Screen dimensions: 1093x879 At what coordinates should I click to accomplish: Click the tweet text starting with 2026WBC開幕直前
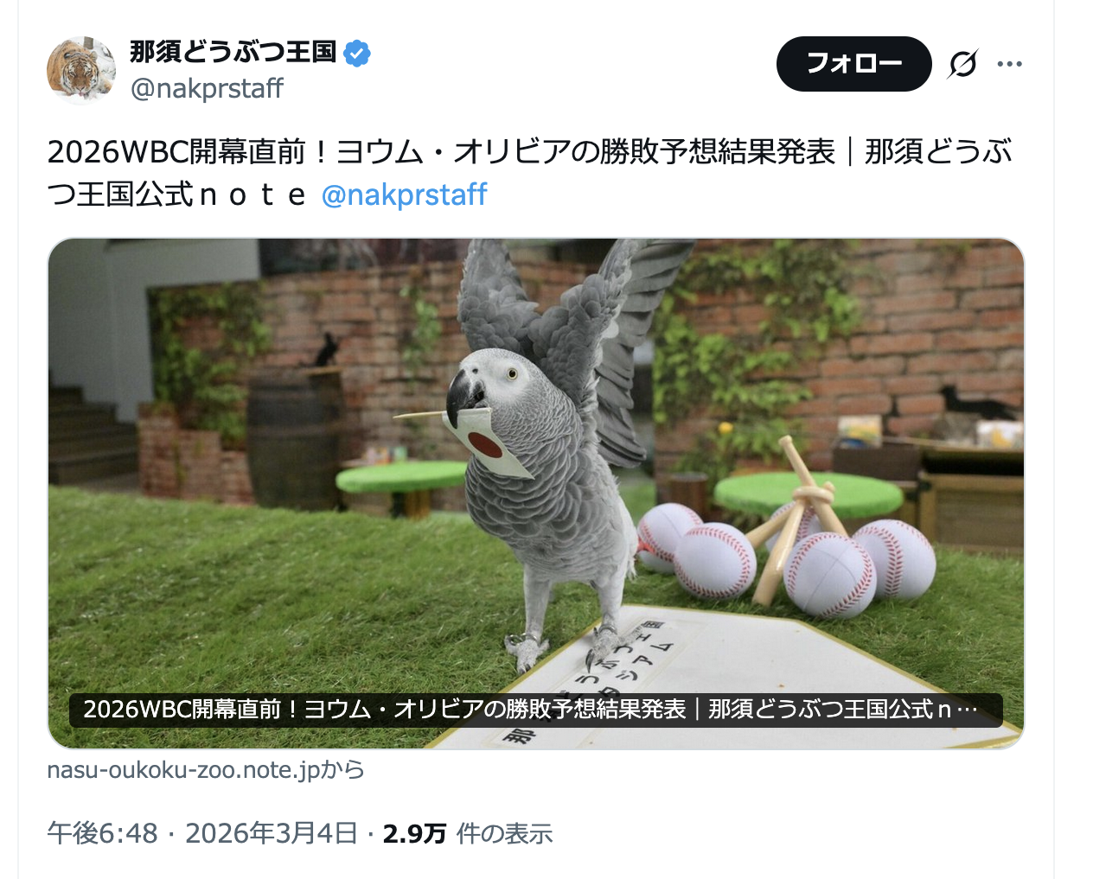(x=529, y=173)
